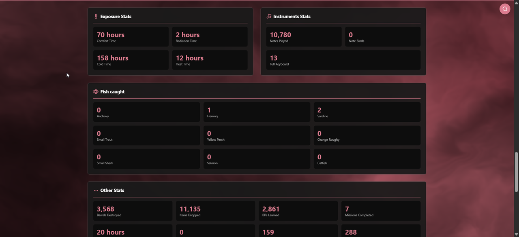Click the Other Stats heading
The width and height of the screenshot is (519, 237).
tap(112, 190)
